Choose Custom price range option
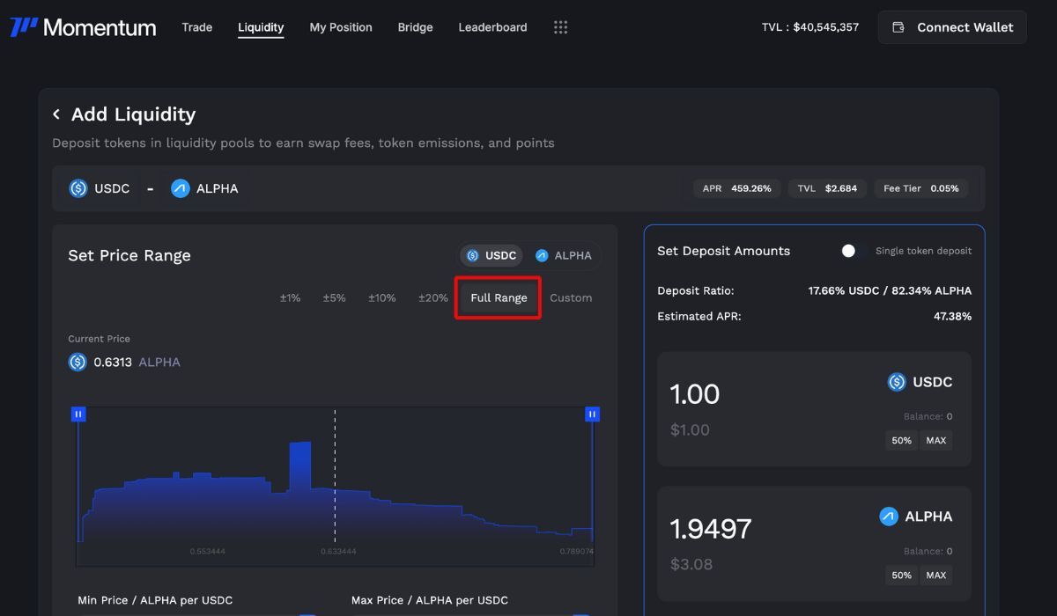This screenshot has width=1057, height=616. [571, 297]
